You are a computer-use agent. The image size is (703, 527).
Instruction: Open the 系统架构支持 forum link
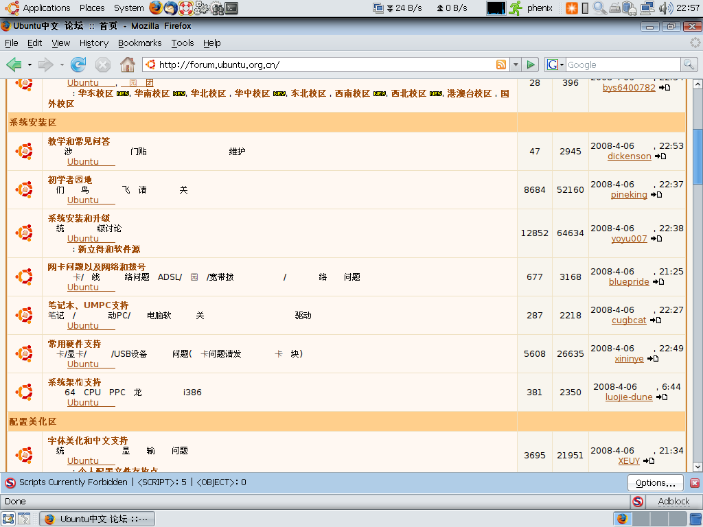click(x=74, y=382)
